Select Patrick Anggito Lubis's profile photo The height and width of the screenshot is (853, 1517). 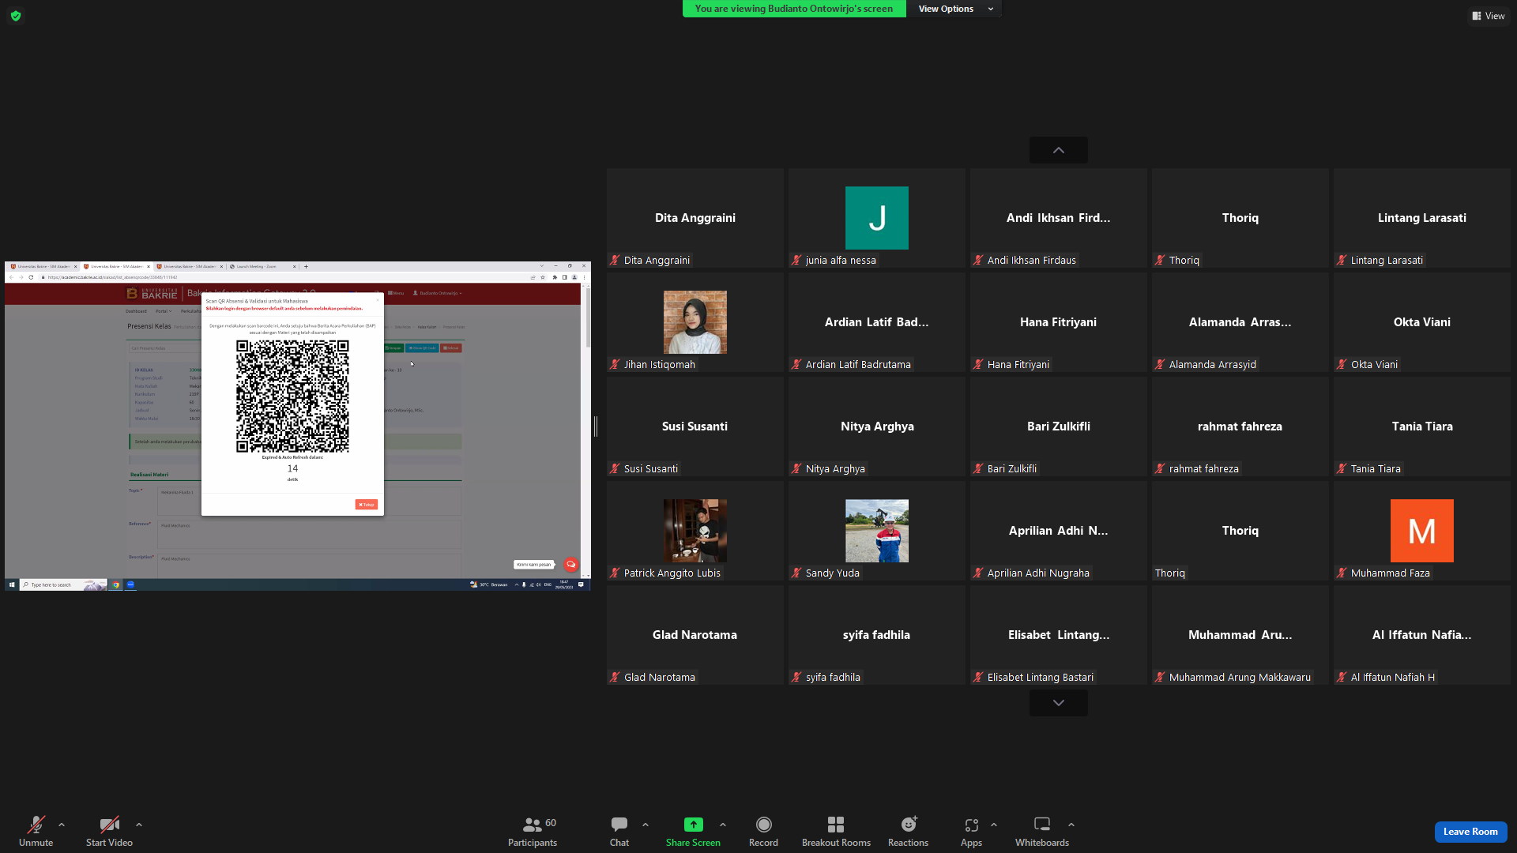(x=695, y=531)
